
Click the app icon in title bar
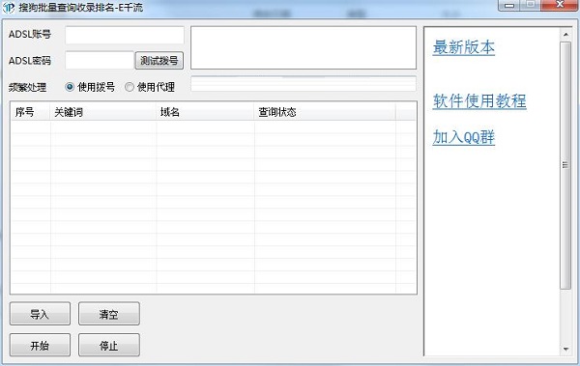click(9, 7)
